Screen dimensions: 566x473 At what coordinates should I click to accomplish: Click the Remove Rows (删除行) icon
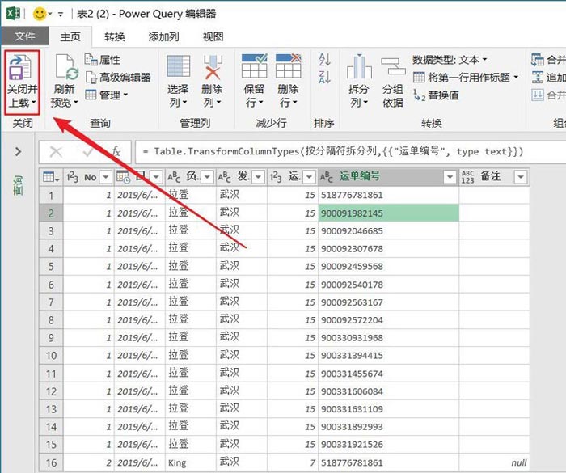point(288,65)
